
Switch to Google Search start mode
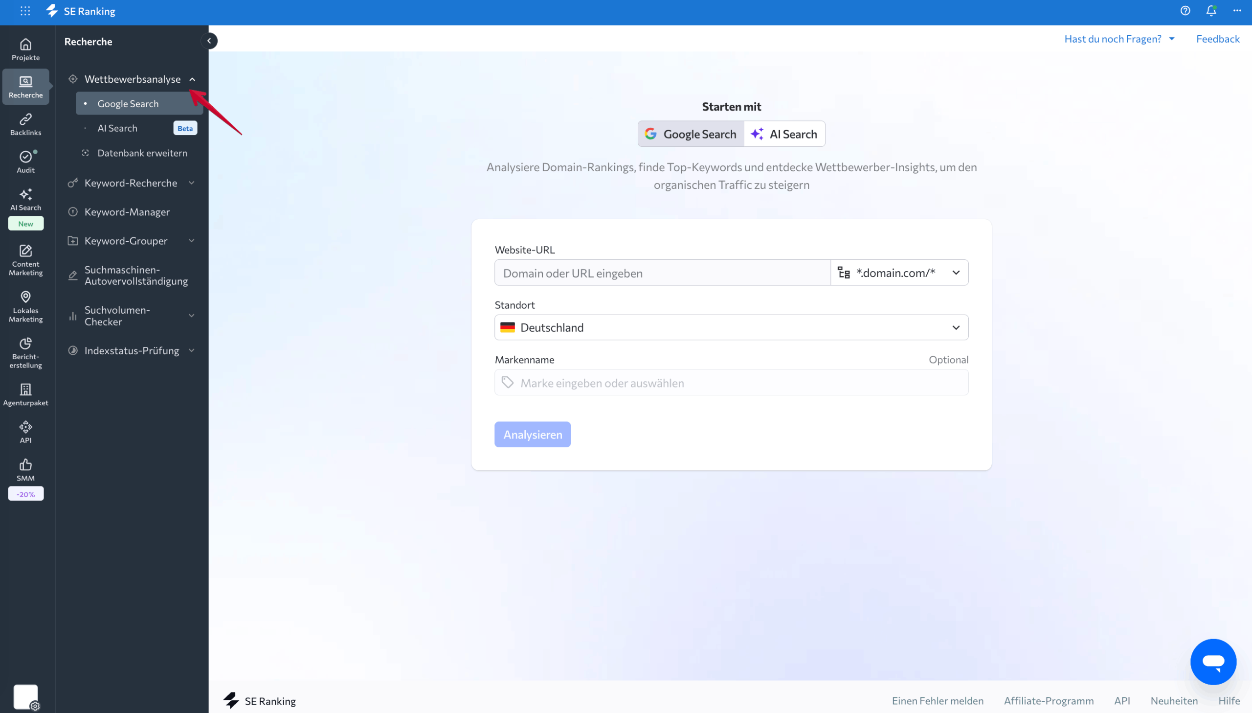tap(691, 134)
